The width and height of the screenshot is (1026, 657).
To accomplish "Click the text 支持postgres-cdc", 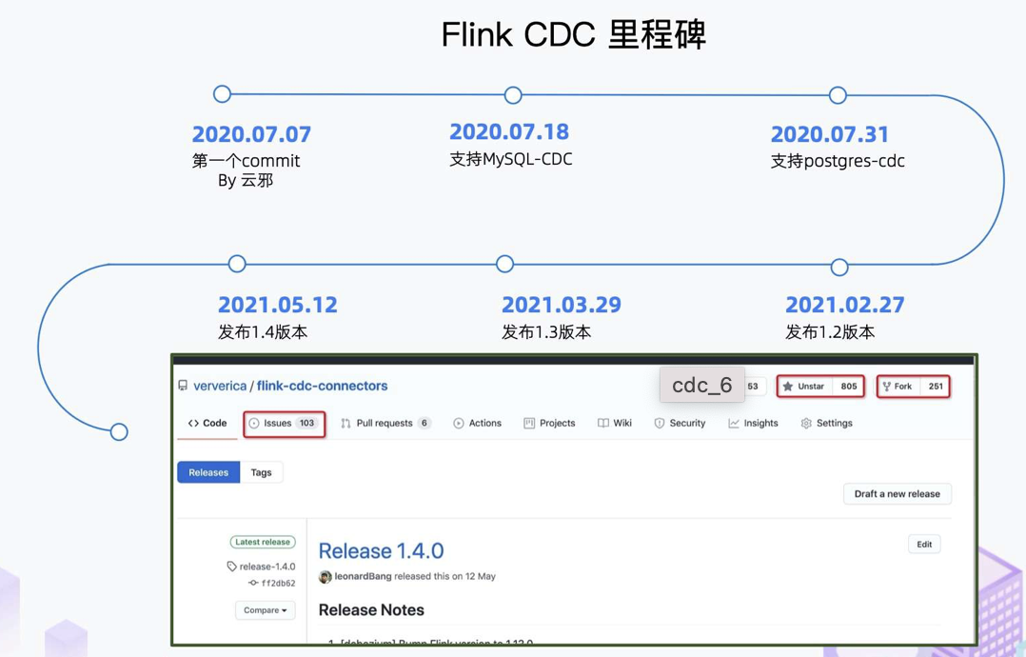I will coord(838,161).
